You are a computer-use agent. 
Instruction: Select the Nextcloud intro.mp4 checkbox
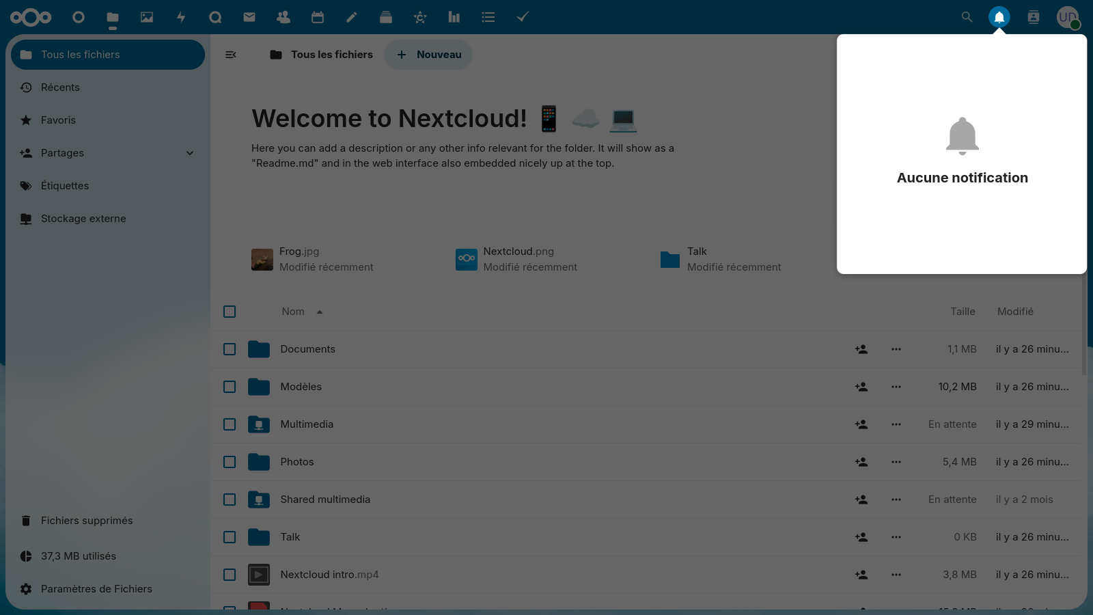pyautogui.click(x=230, y=575)
